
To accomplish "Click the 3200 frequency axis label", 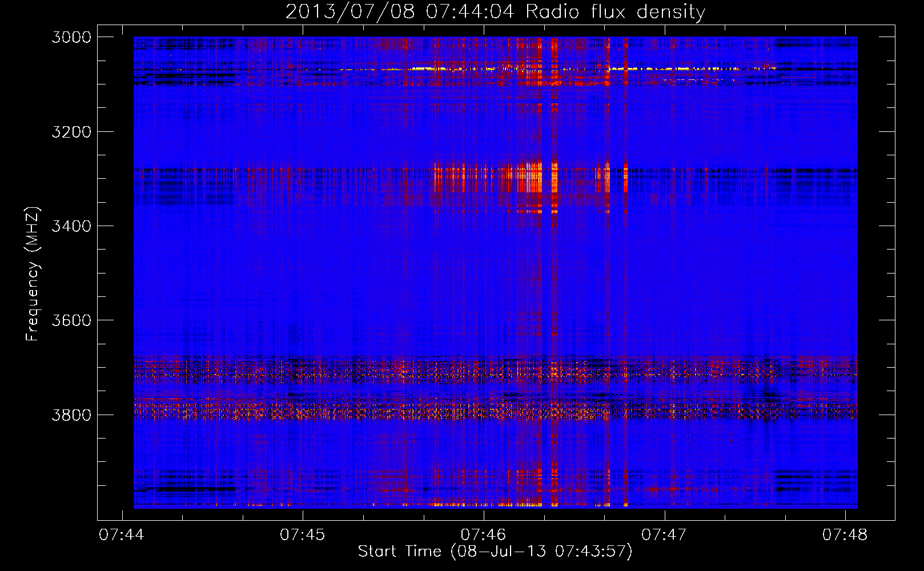I will click(x=71, y=132).
